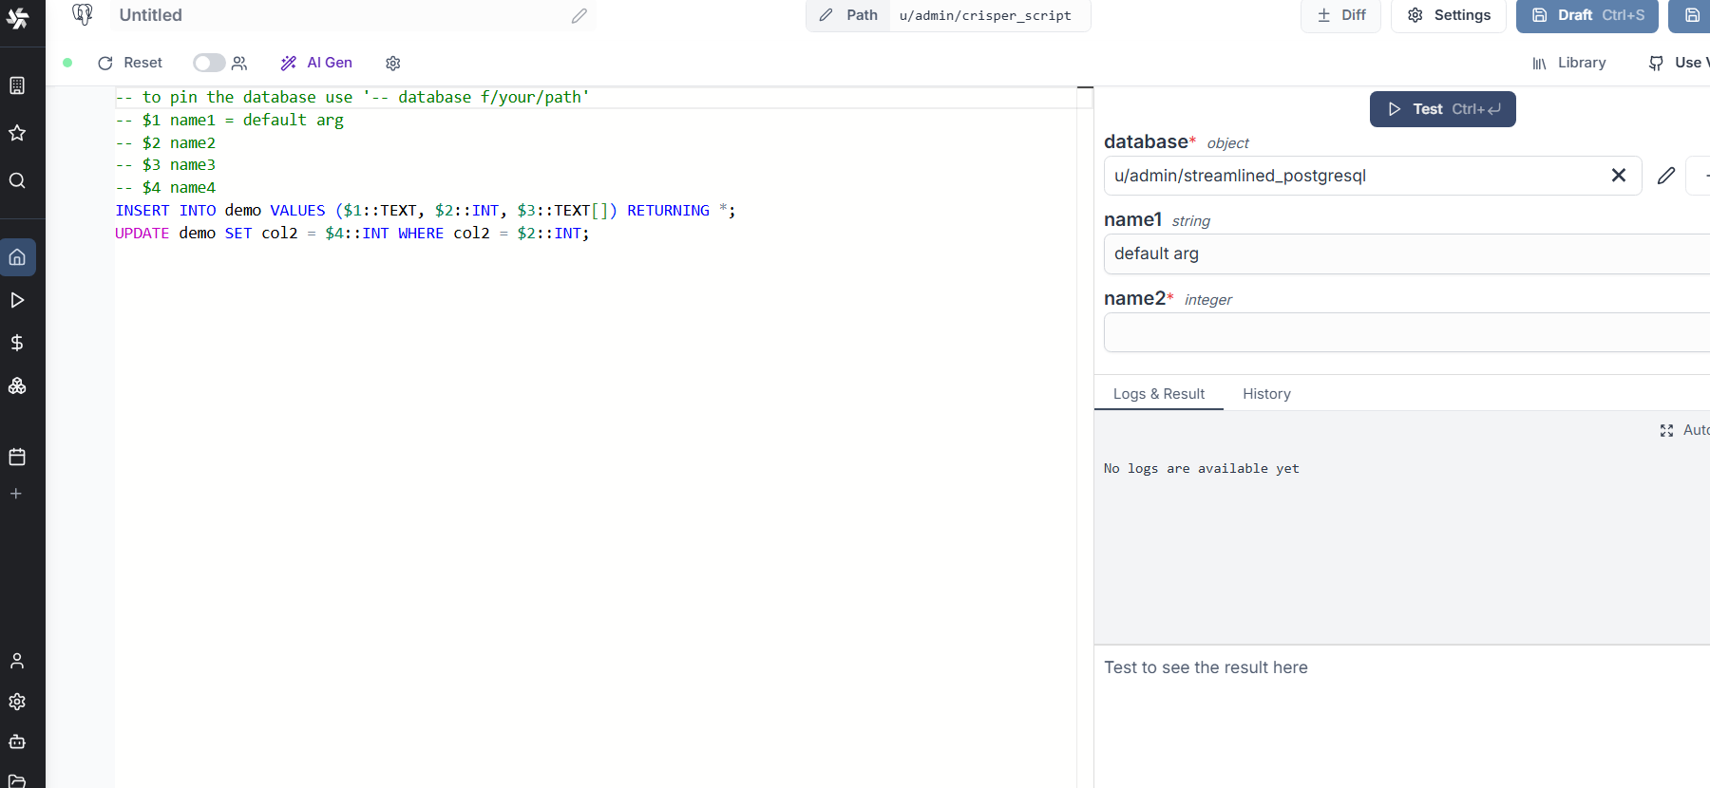Clear the selected database resource

[x=1619, y=176]
